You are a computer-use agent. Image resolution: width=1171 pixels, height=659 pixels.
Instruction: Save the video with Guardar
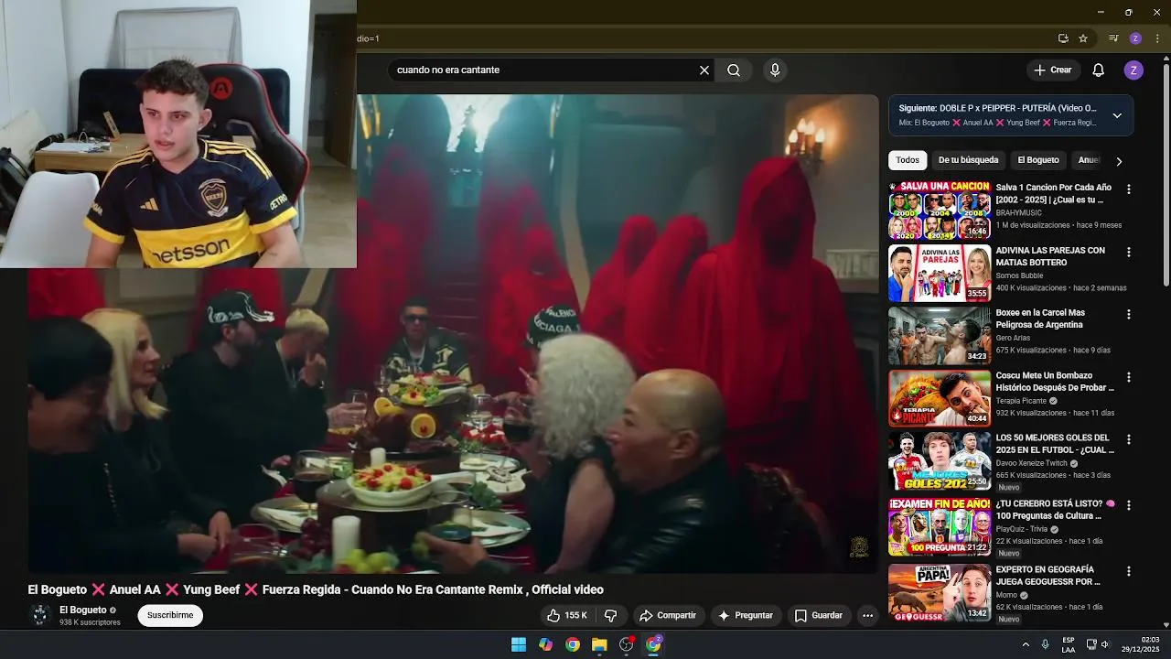[819, 615]
